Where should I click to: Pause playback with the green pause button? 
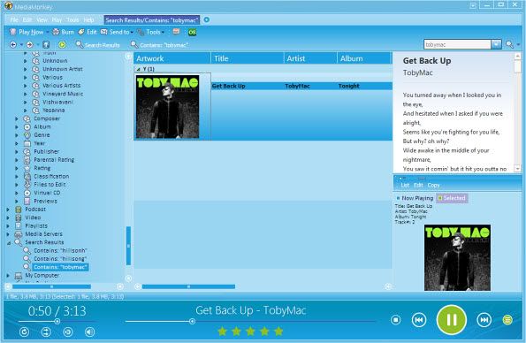(451, 320)
